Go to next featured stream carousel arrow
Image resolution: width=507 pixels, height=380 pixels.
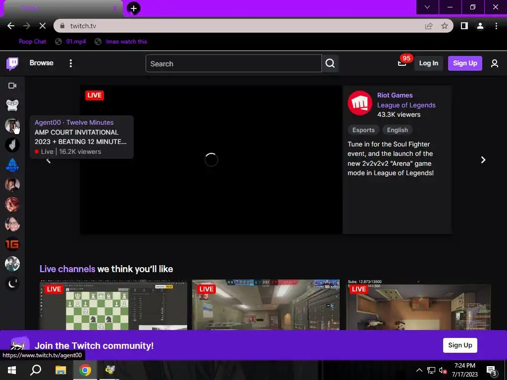pos(483,160)
